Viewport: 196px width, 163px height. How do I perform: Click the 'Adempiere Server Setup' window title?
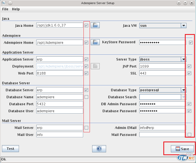point(98,3)
